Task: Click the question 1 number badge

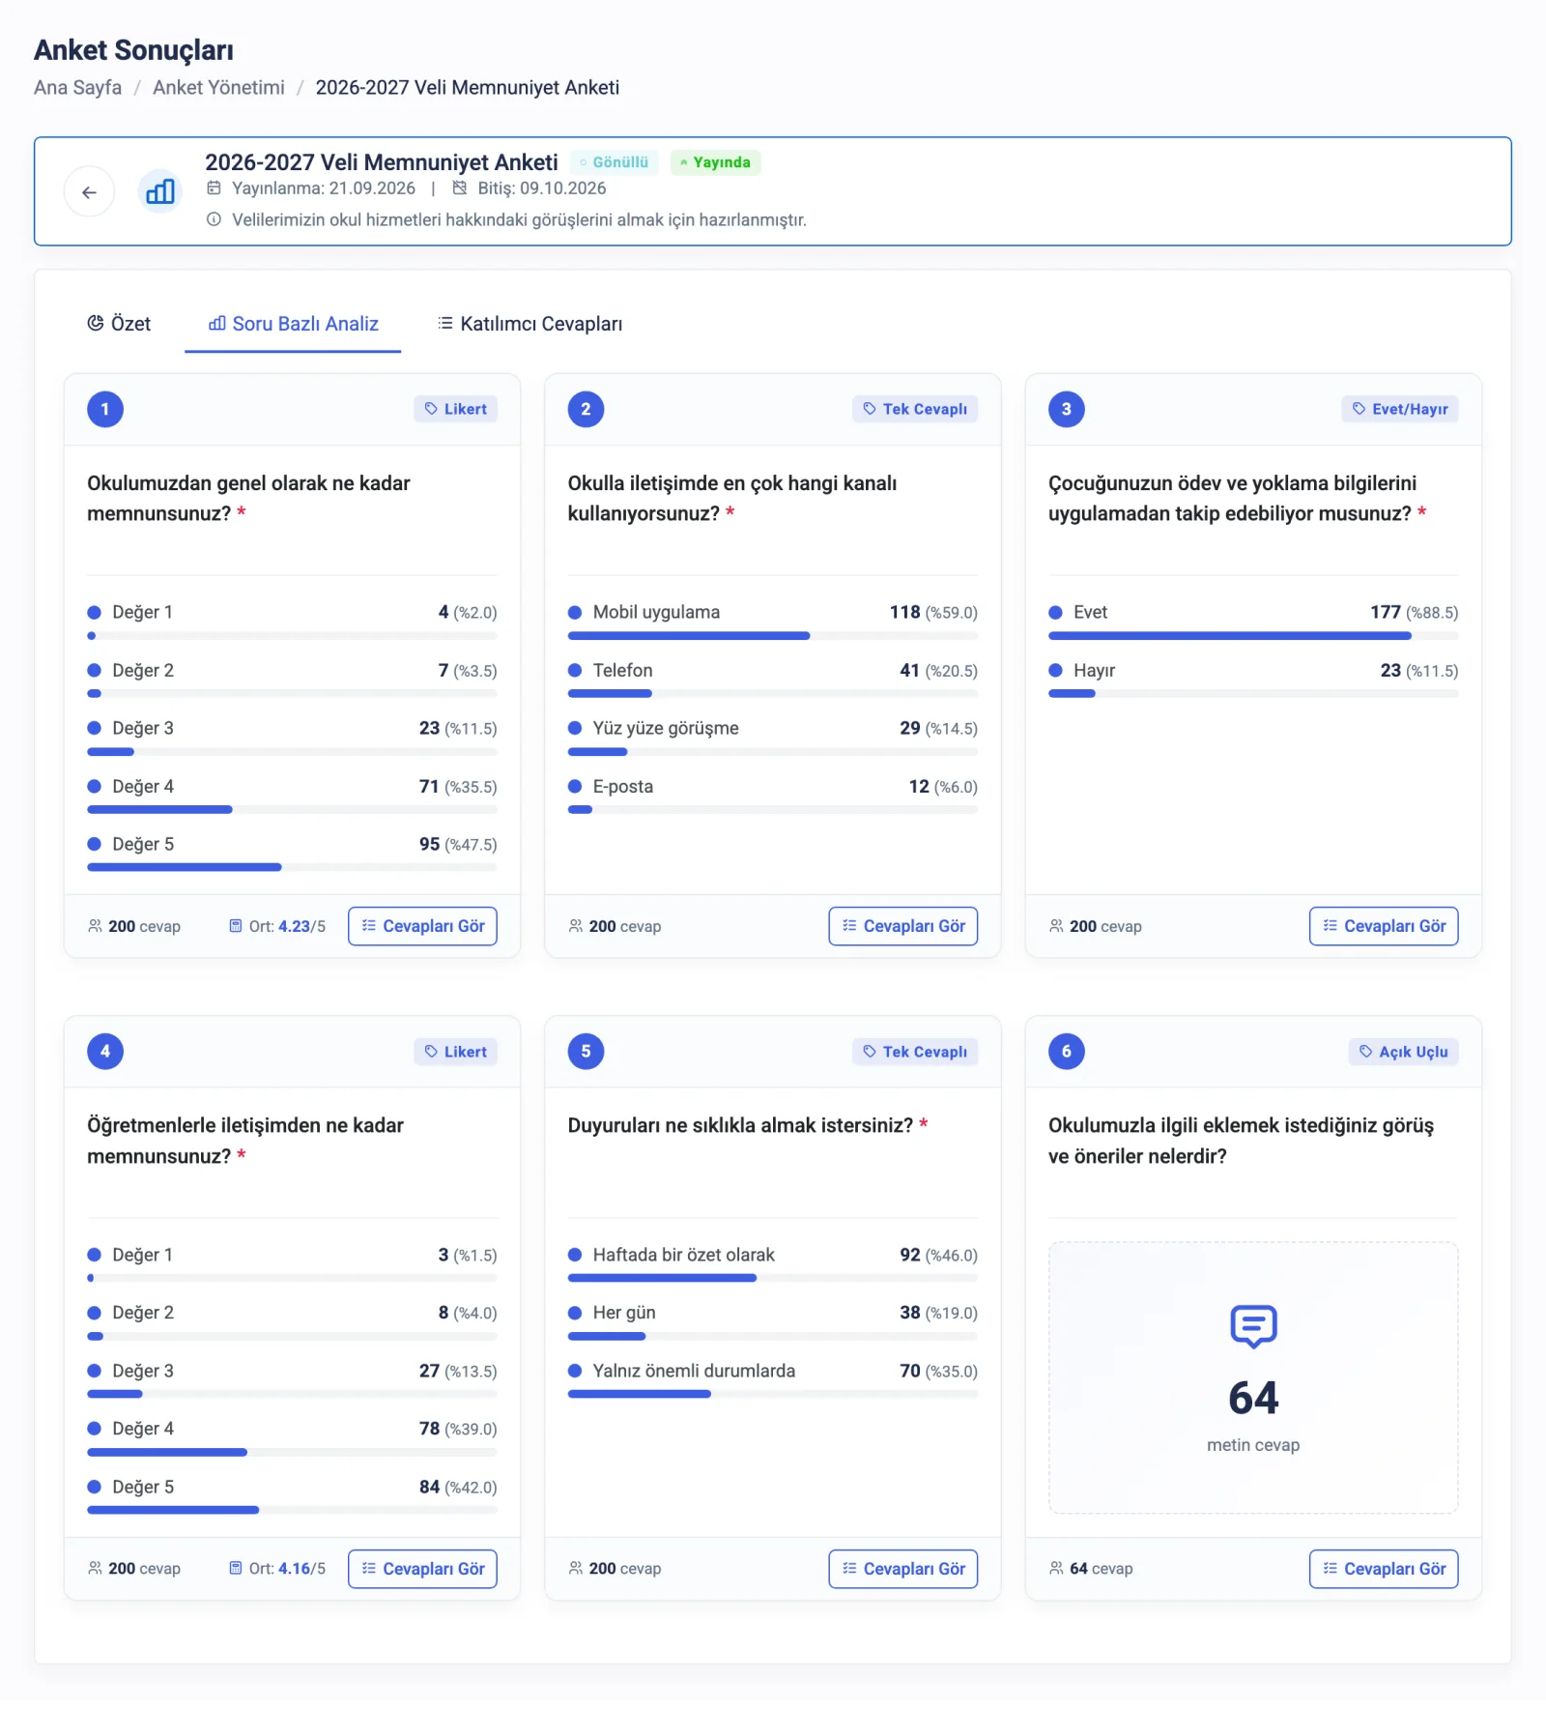Action: [105, 409]
